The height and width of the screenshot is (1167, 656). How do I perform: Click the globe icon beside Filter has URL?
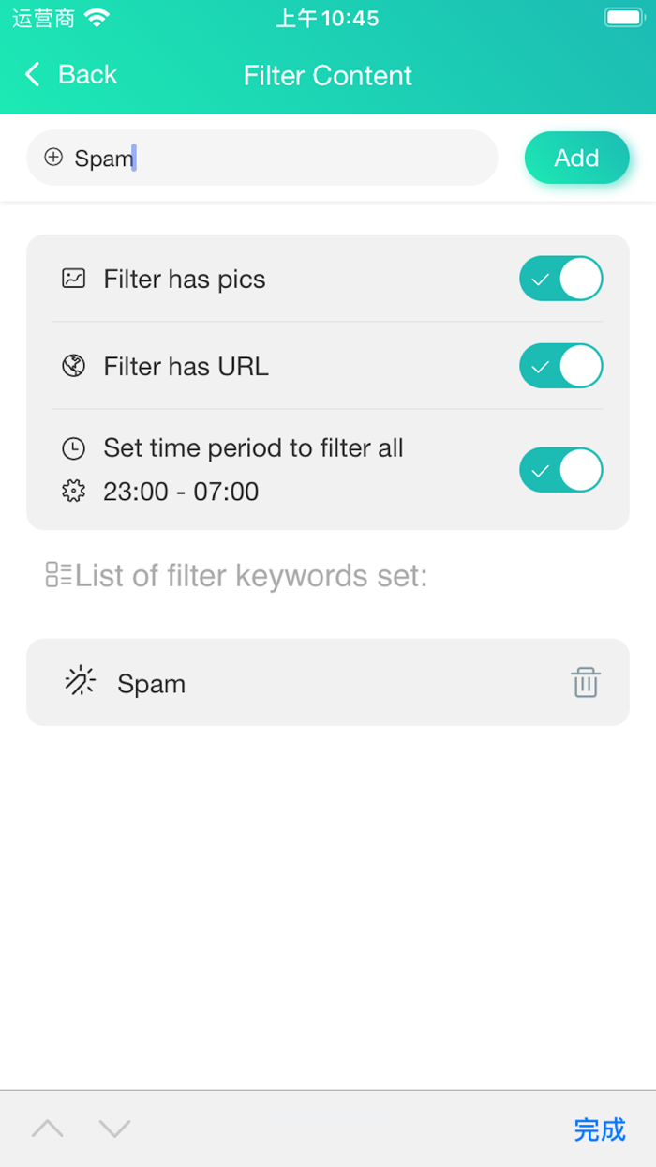(74, 366)
